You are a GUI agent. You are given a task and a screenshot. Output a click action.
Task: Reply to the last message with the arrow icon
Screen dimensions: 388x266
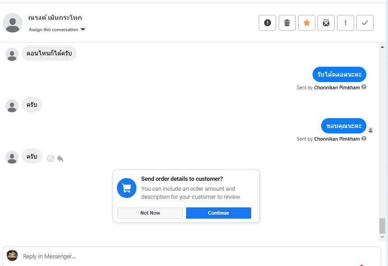tap(60, 158)
